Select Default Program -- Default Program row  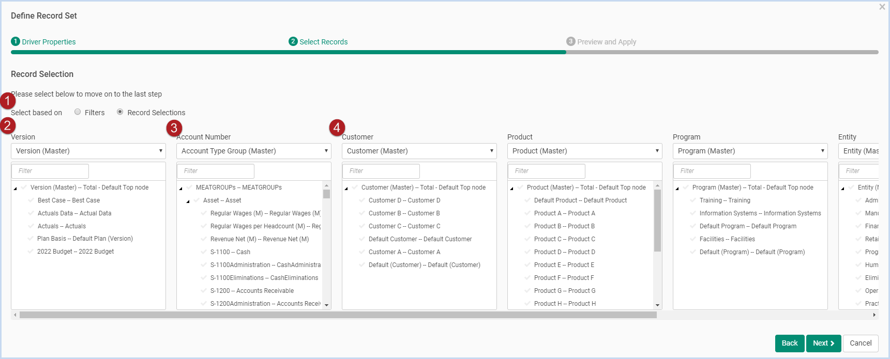tap(748, 226)
